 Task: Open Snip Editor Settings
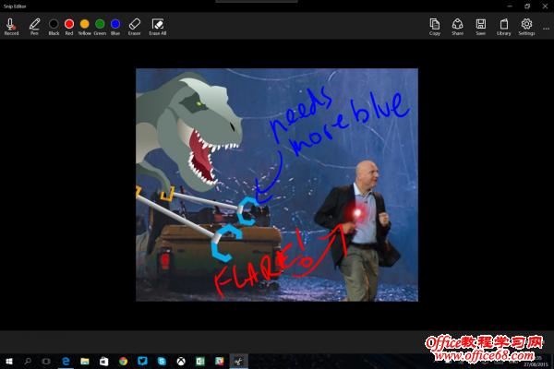(526, 25)
